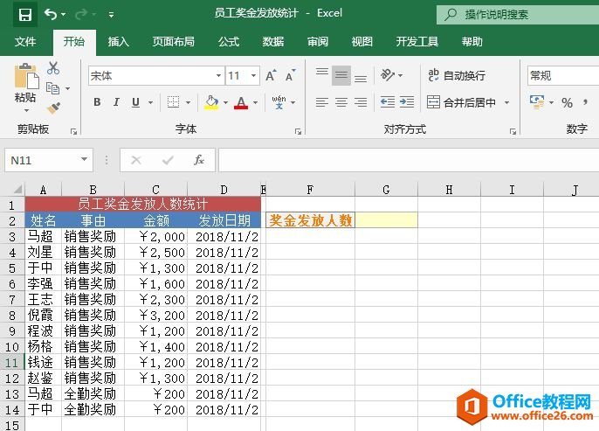Open the 公式 (Formulas) tab
Image resolution: width=599 pixels, height=431 pixels.
[229, 41]
